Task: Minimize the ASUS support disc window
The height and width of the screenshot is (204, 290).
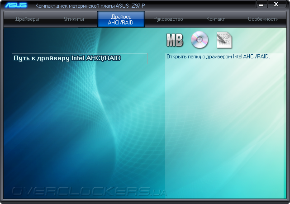Action: point(261,5)
